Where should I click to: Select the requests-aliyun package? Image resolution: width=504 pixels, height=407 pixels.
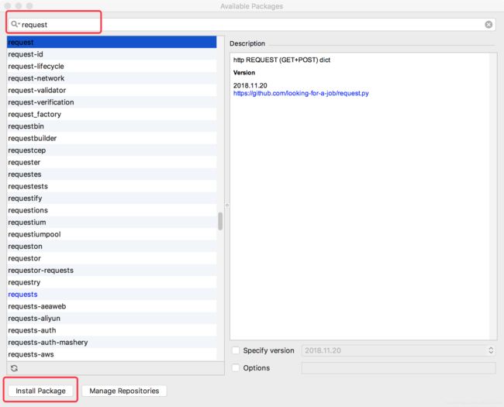click(x=112, y=319)
